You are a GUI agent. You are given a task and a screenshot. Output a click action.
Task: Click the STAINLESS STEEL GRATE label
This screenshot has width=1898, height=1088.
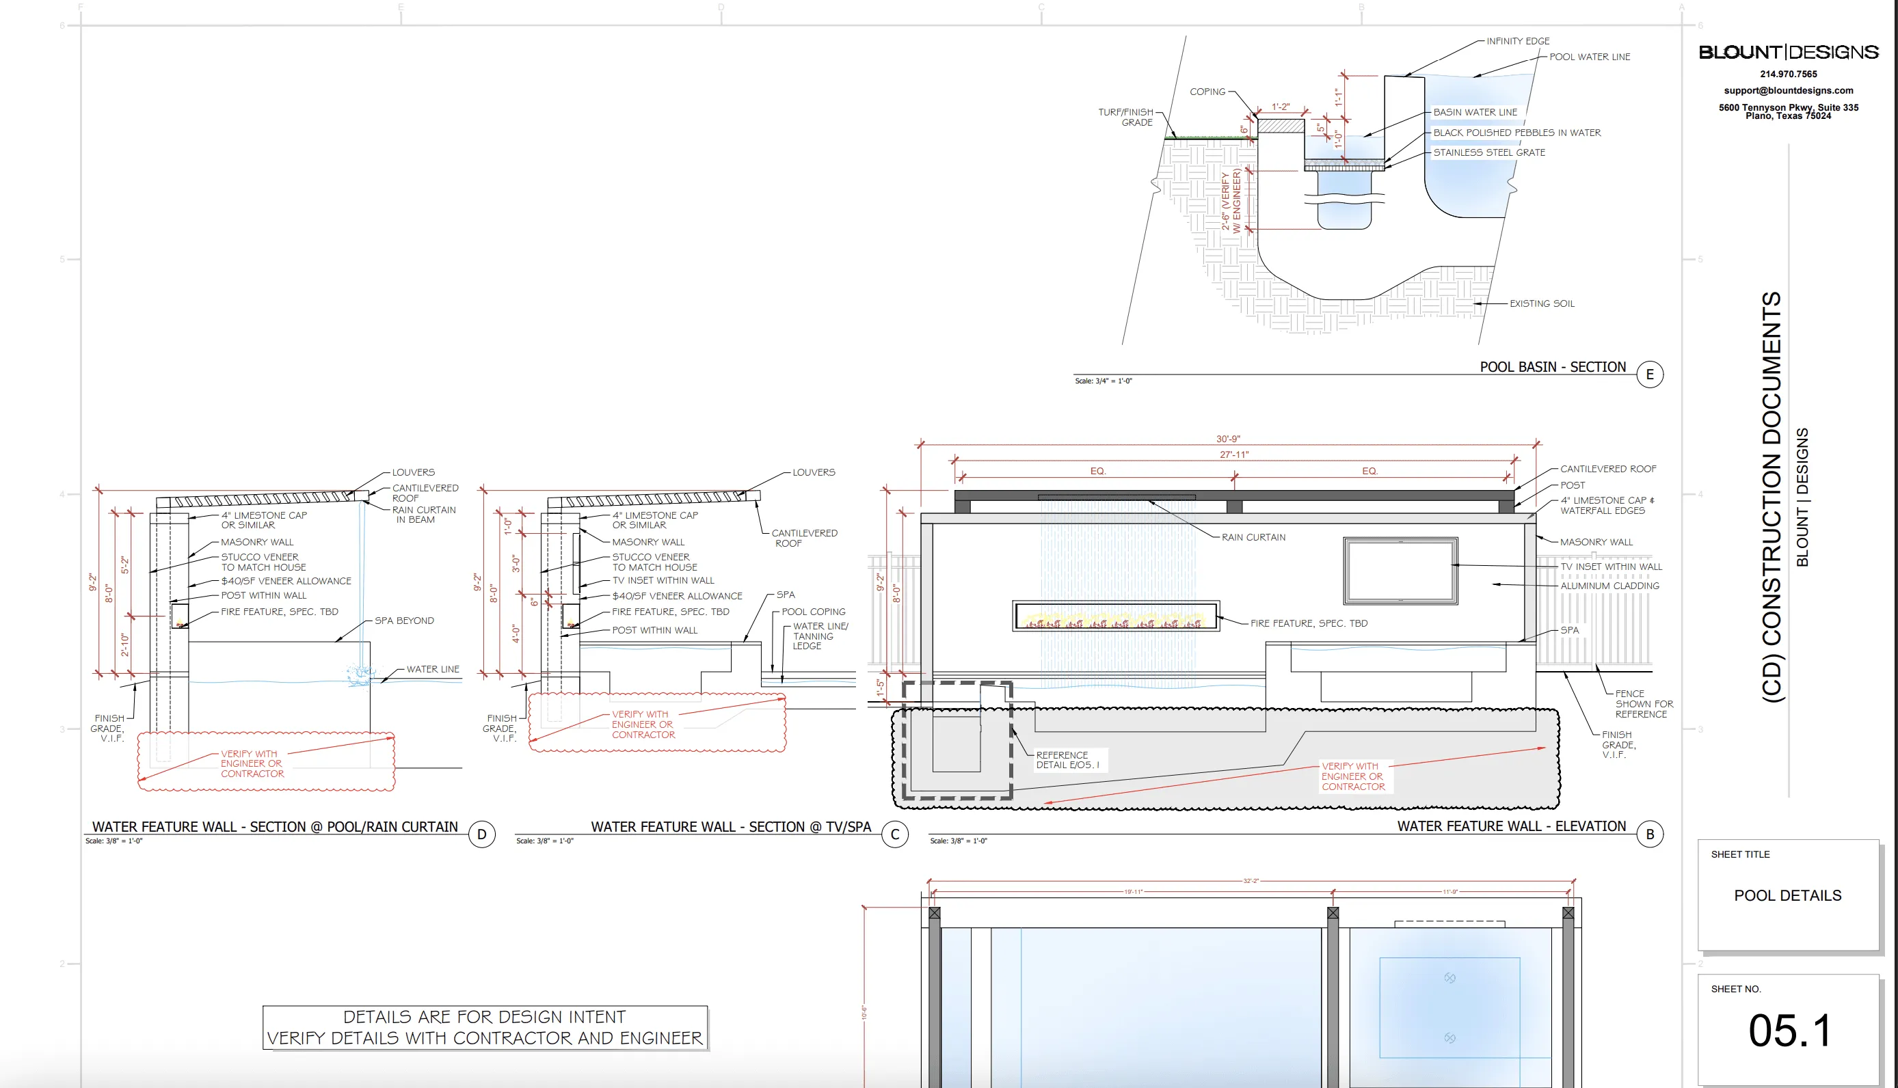(1488, 152)
